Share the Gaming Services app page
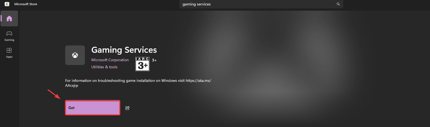The image size is (430, 127). (x=127, y=108)
